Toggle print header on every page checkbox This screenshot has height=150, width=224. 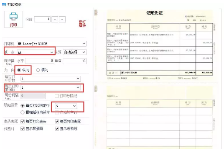[23, 121]
